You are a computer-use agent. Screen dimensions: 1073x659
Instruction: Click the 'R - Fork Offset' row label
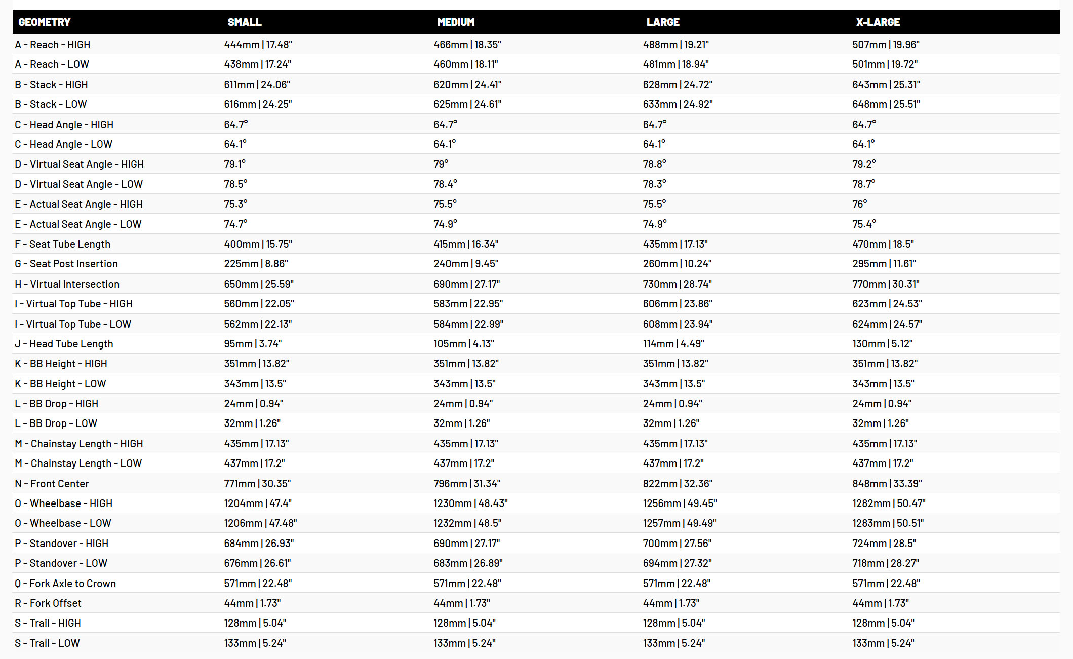[x=48, y=603]
